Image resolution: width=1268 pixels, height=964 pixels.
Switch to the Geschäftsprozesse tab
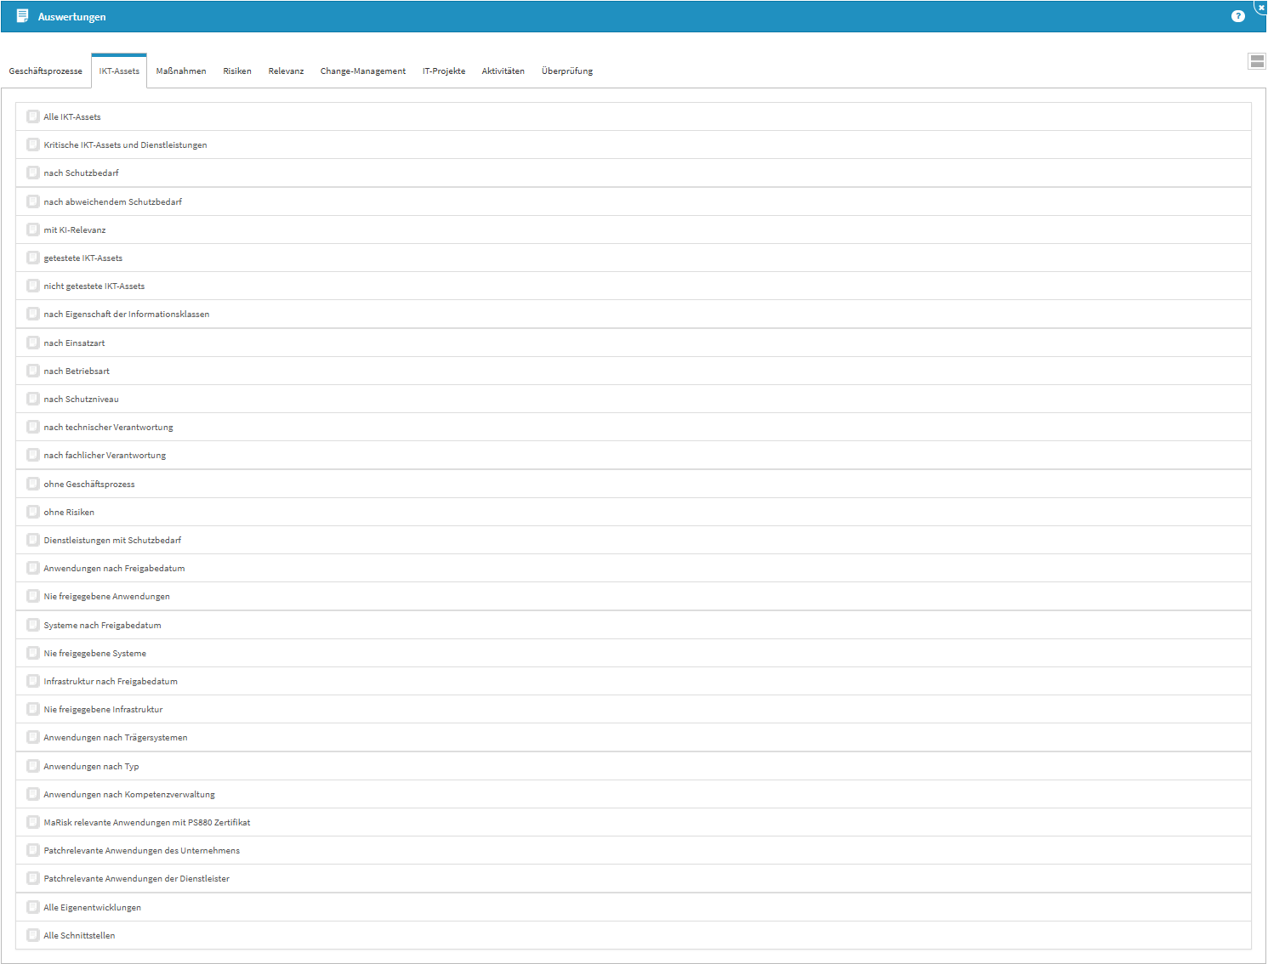point(46,71)
